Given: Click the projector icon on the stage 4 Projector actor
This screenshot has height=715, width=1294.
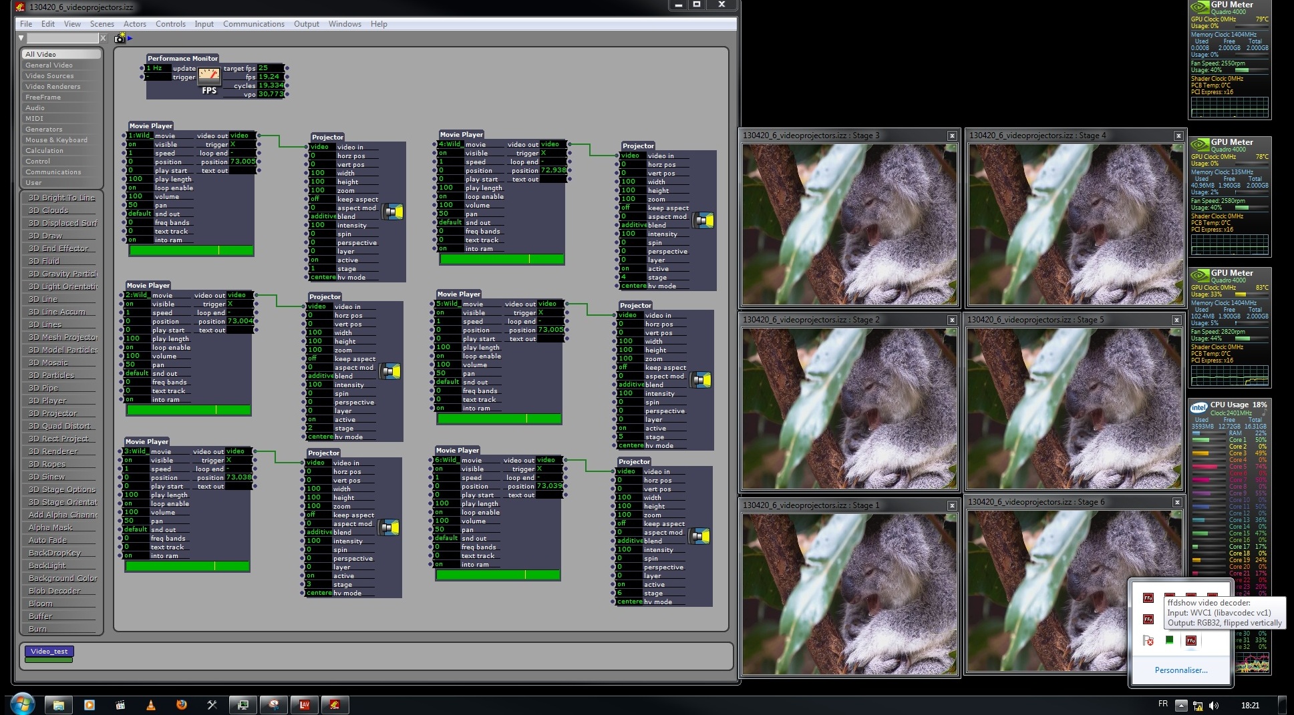Looking at the screenshot, I should tap(703, 221).
